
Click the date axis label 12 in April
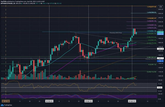147,101
